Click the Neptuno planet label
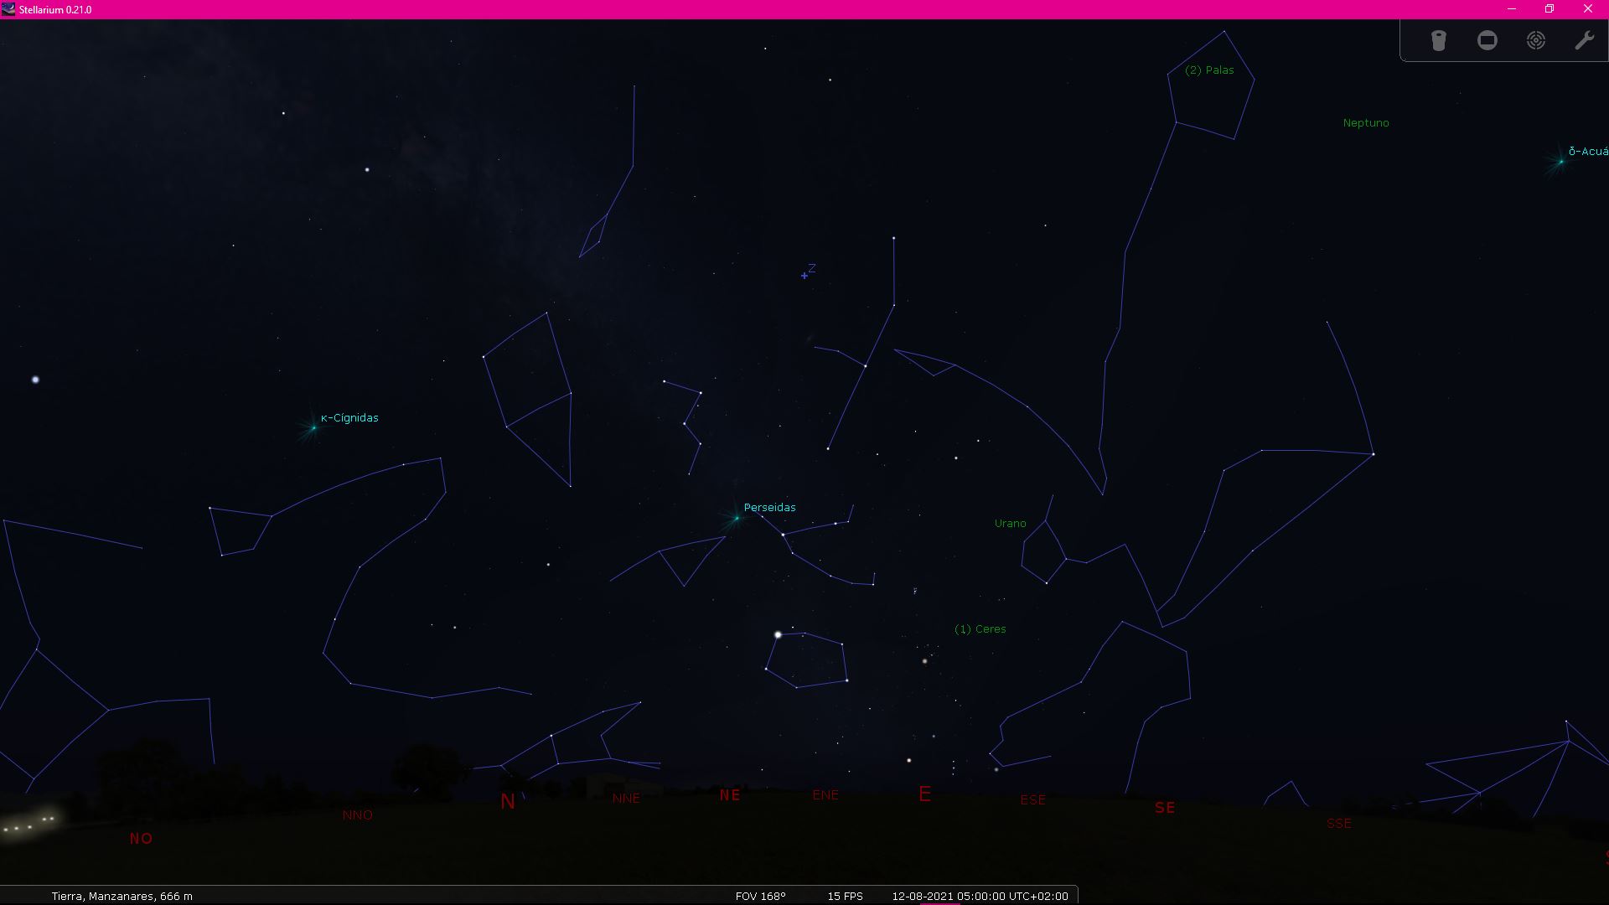Image resolution: width=1609 pixels, height=905 pixels. [x=1365, y=122]
